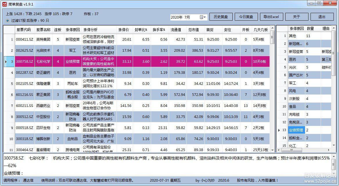Sort by 涨停价 column header

coord(124,30)
